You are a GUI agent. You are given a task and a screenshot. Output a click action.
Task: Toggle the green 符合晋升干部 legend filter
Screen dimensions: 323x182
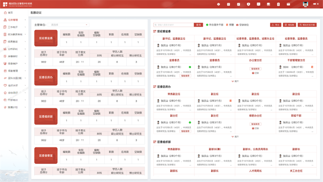(x=215, y=25)
